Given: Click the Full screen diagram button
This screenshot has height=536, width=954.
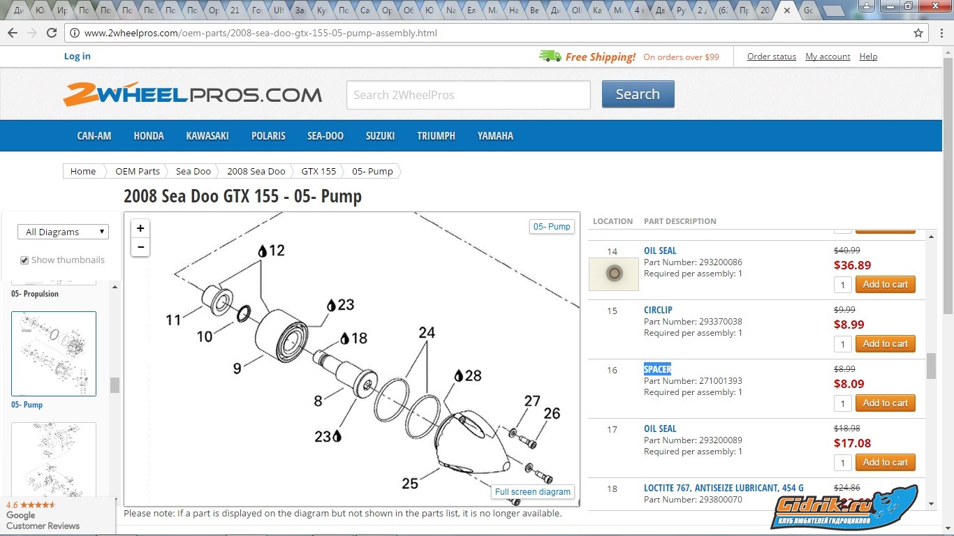Looking at the screenshot, I should click(532, 492).
